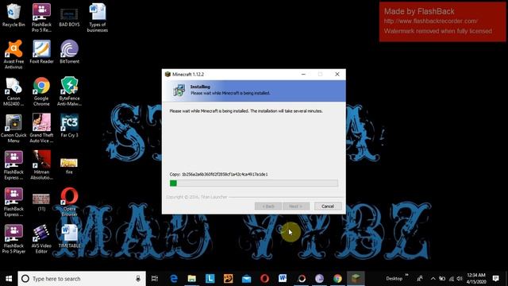Open File Explorer from taskbar

pyautogui.click(x=192, y=279)
